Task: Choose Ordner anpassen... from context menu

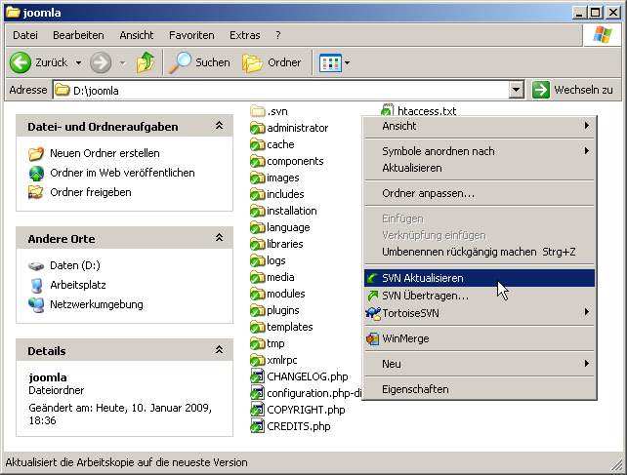Action: tap(480, 193)
